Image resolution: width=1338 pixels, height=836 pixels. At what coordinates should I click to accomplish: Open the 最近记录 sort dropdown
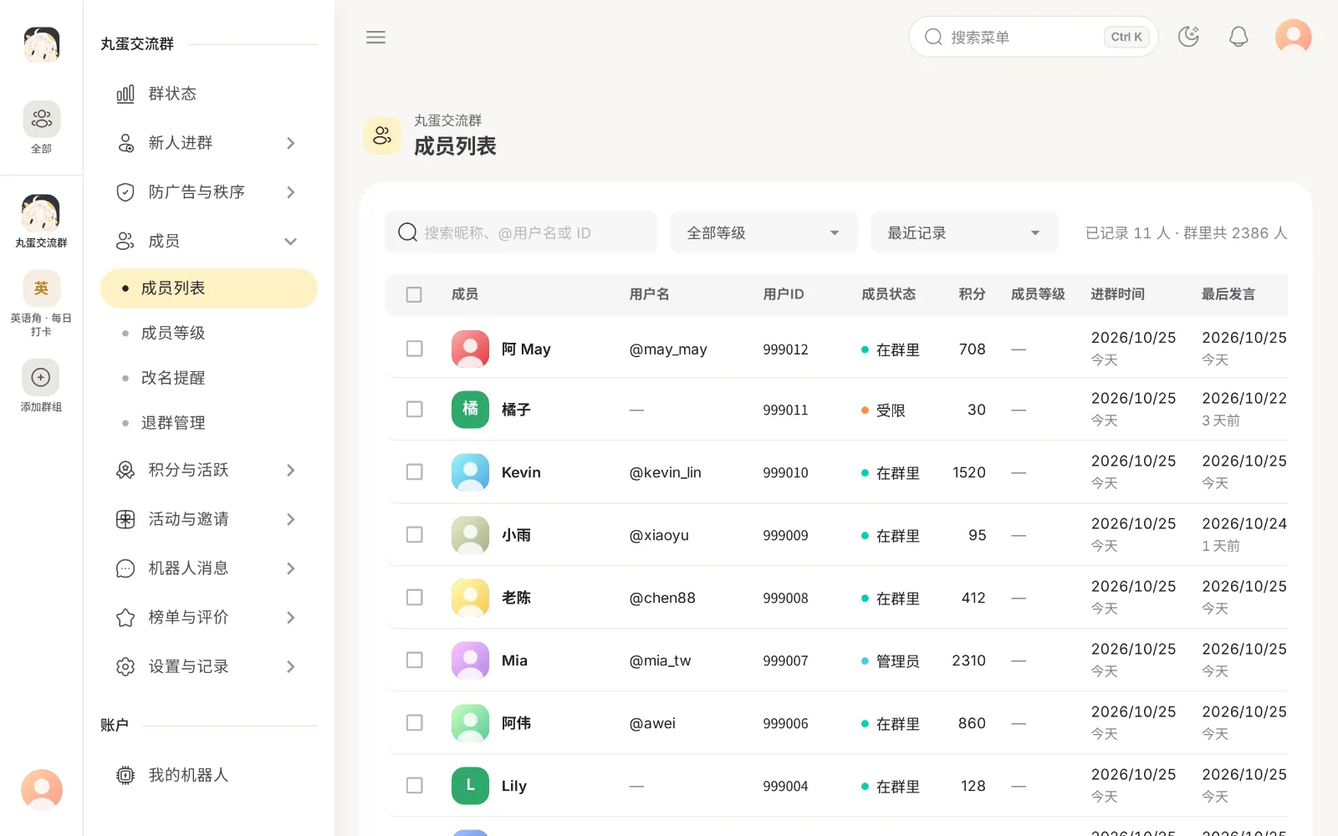[x=964, y=232]
